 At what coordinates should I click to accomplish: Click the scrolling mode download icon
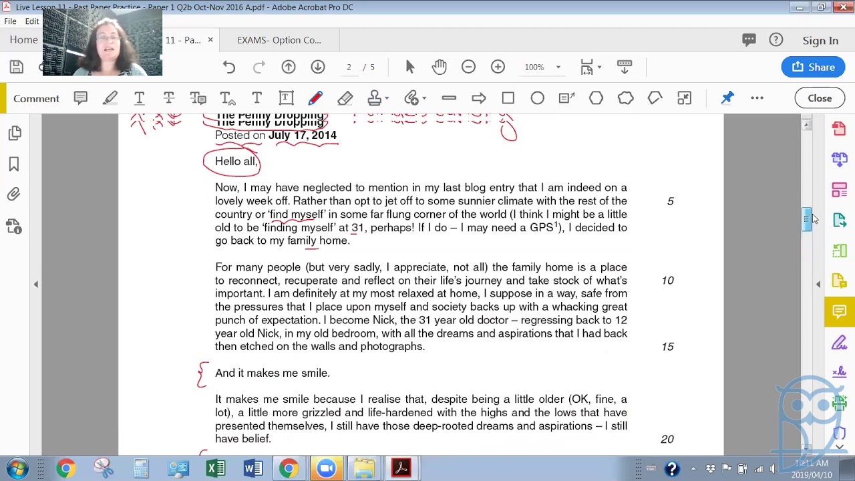click(625, 67)
